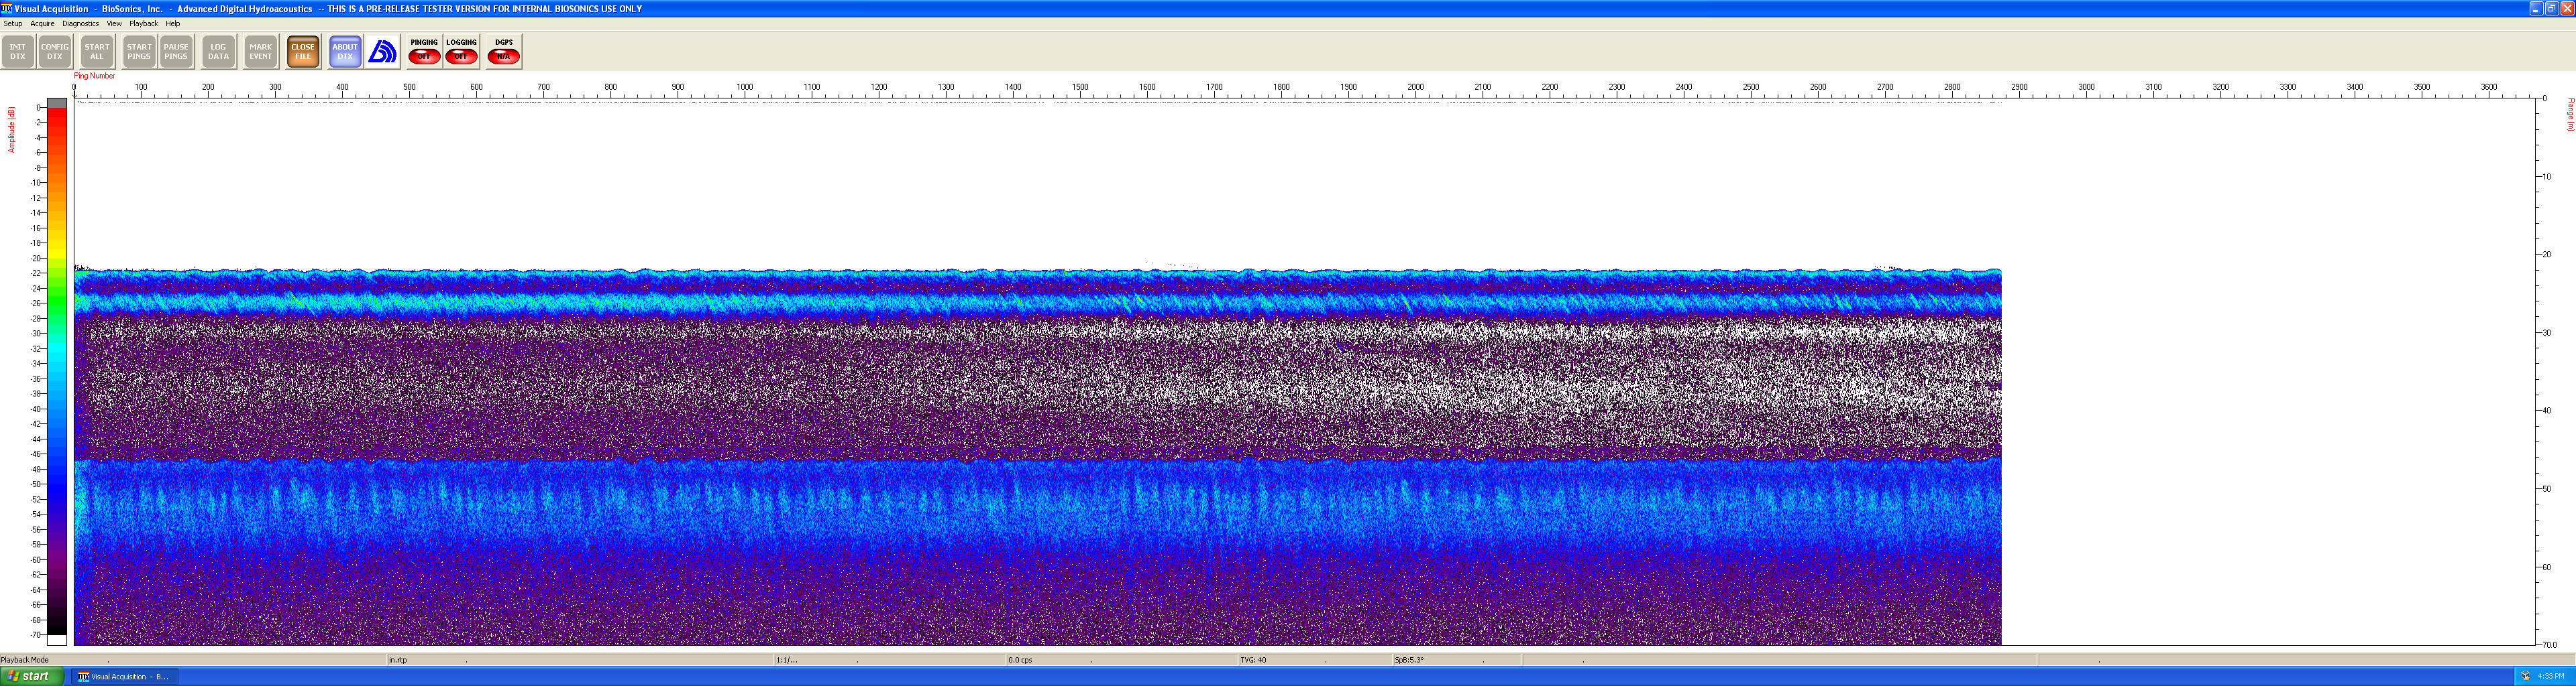The image size is (2576, 686).
Task: Click the Amplitude (dB) axis label
Action: click(x=11, y=130)
